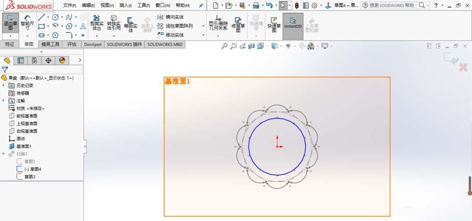Collapse the 扫描1 feature node

click(3, 154)
